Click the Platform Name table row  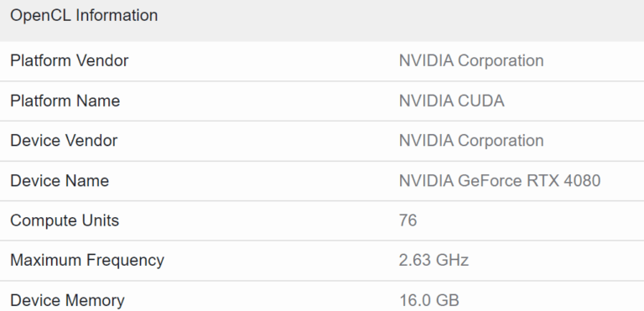[x=322, y=101]
